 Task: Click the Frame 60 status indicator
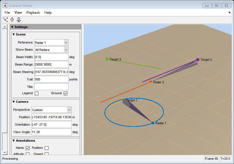tap(211, 159)
